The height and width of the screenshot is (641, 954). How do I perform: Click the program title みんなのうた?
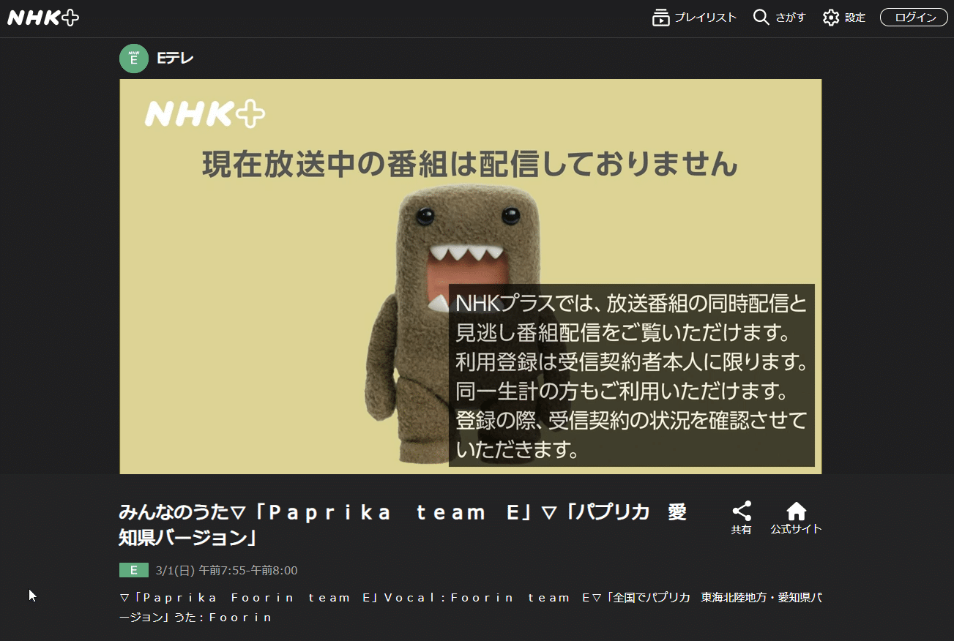(x=403, y=525)
